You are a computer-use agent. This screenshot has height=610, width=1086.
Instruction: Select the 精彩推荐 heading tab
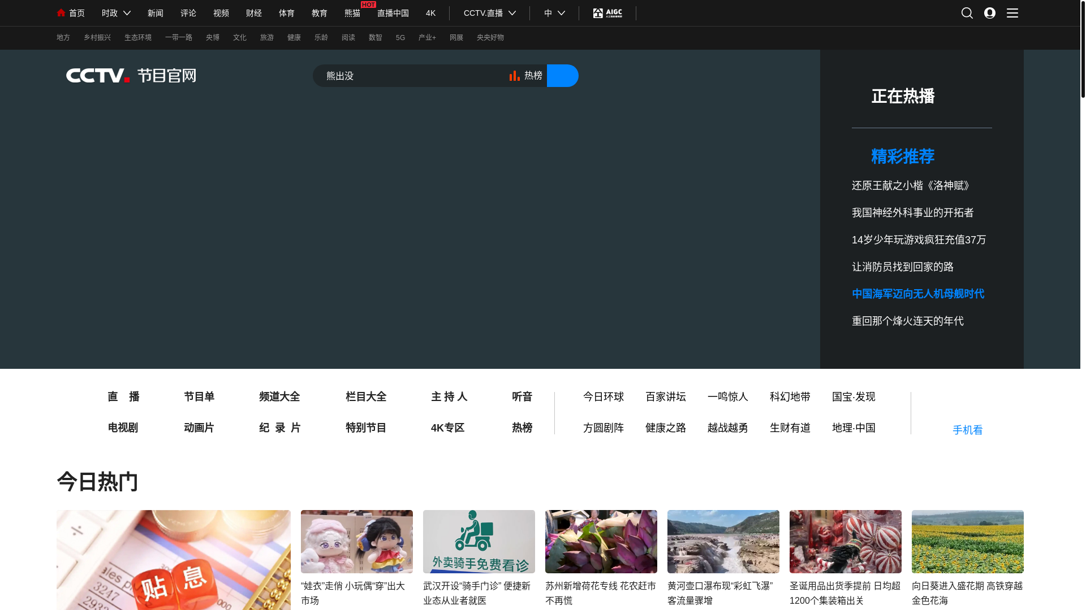[903, 156]
